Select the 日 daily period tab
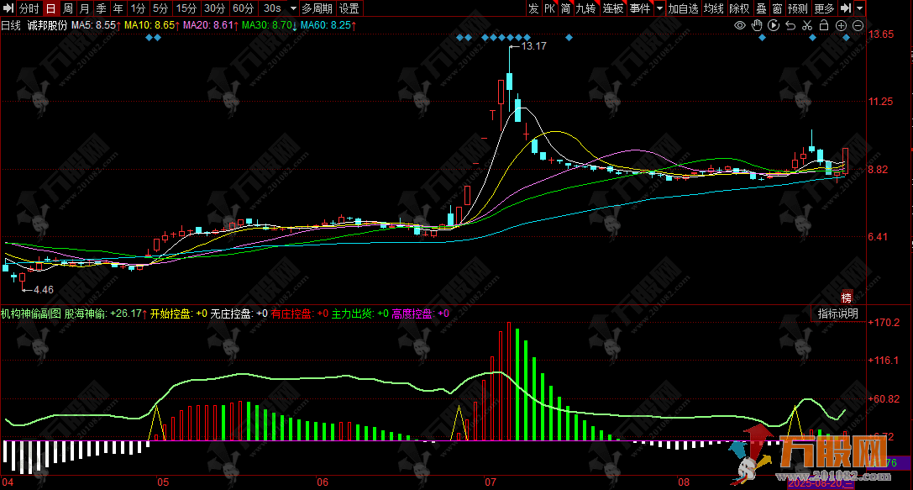 tap(51, 8)
